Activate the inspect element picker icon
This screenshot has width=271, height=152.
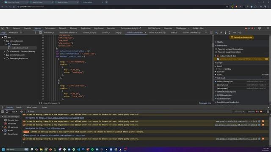click(x=3, y=28)
